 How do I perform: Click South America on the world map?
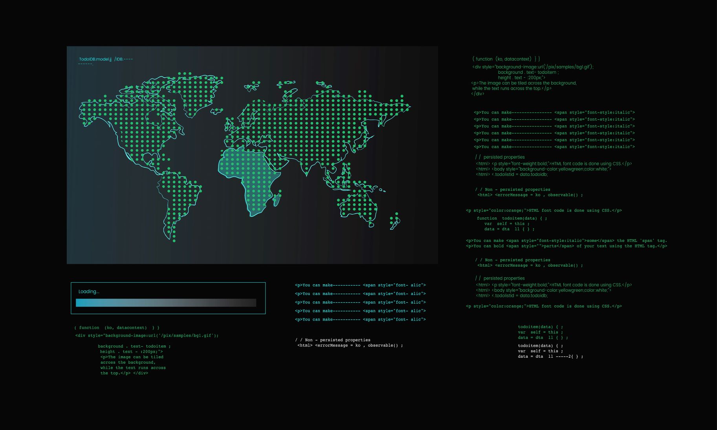coord(179,200)
